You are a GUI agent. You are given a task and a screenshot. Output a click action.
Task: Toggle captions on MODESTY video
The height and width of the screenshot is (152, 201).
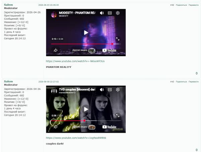tap(110, 13)
